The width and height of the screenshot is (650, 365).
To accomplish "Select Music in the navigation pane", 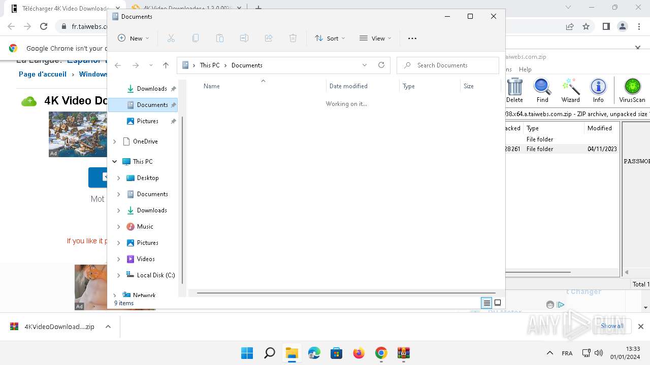I will [x=145, y=227].
